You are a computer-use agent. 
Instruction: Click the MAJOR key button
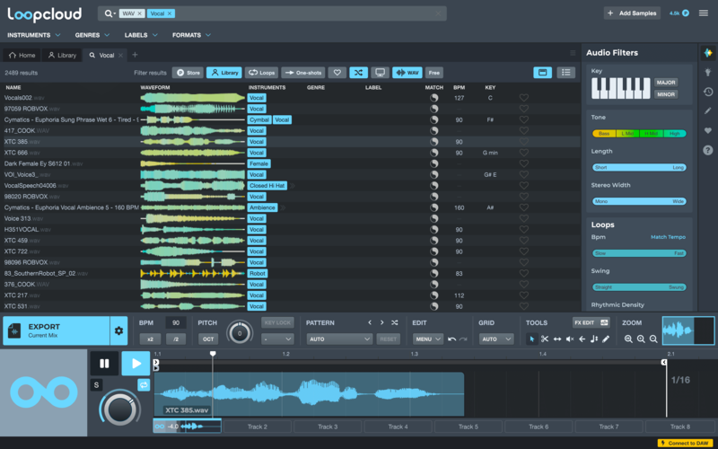(x=666, y=83)
